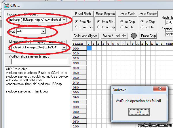Viewport: 173px width, 128px height.
Task: Click flash row header 0A0
Action: 79,97
